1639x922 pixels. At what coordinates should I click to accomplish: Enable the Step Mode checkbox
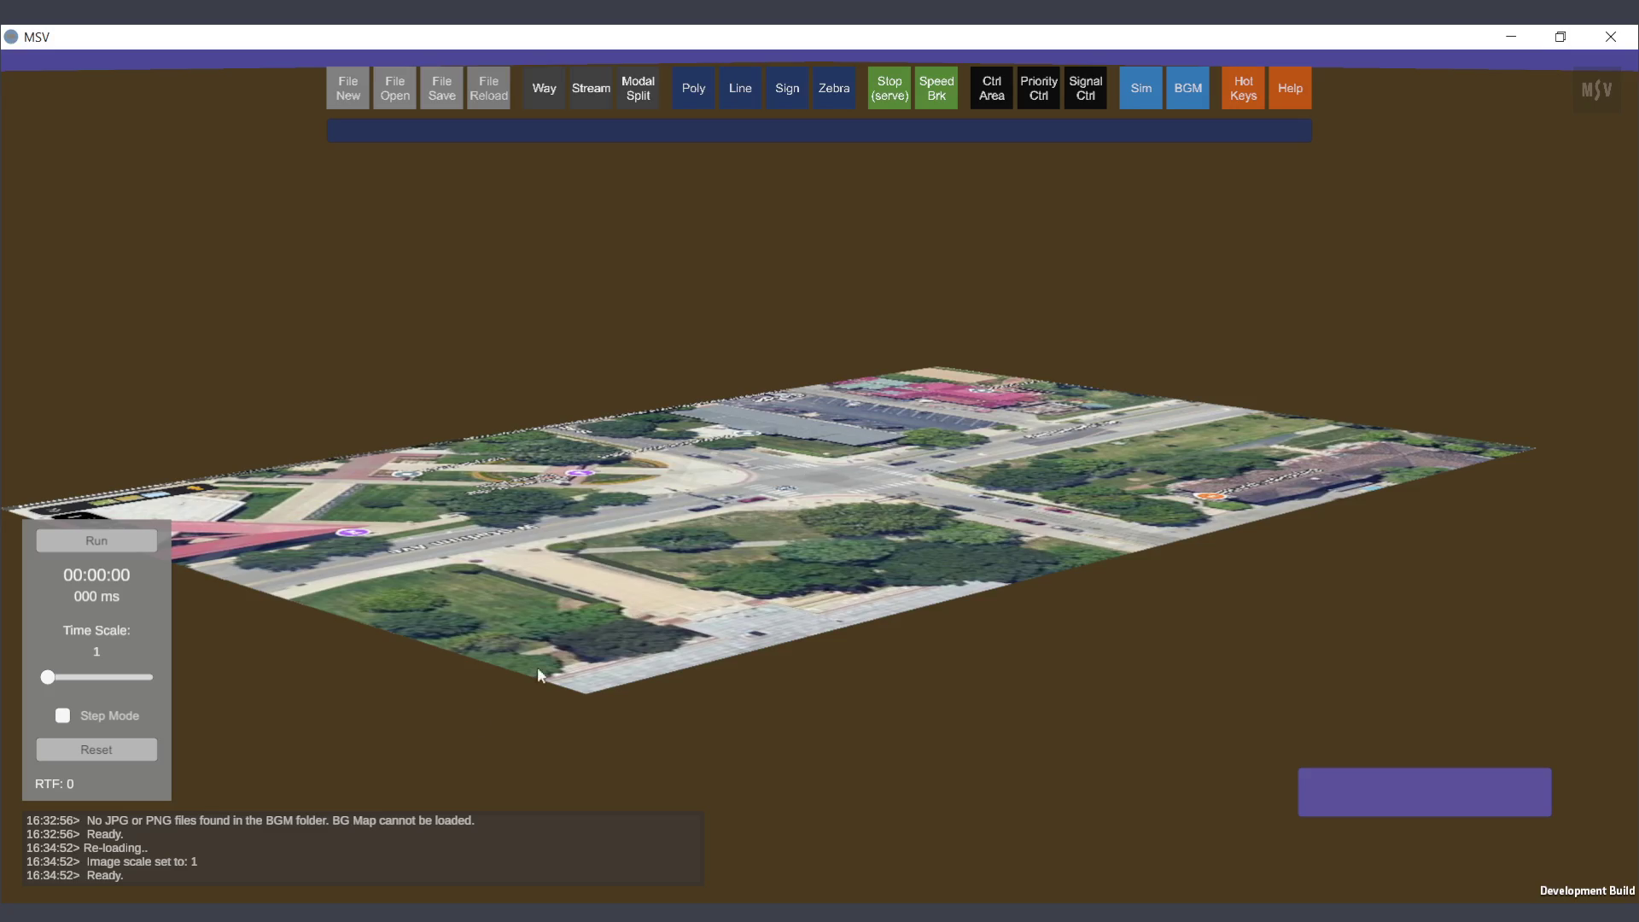[x=62, y=715]
